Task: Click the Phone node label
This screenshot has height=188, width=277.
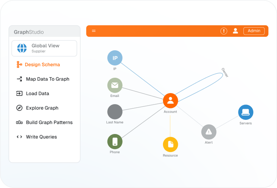Action: tap(115, 152)
